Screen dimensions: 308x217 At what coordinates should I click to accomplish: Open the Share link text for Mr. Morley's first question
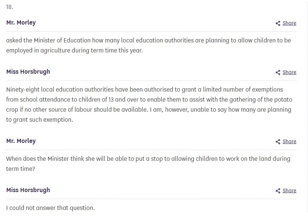[289, 23]
